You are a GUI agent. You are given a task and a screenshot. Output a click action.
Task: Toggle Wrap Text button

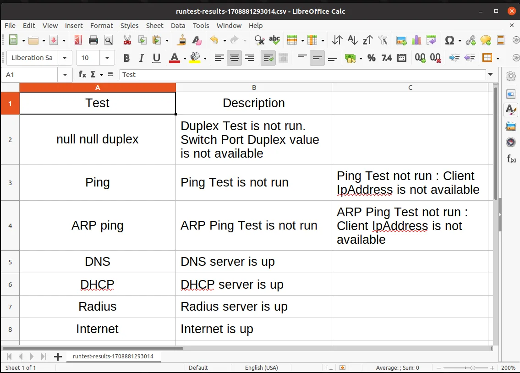[268, 58]
